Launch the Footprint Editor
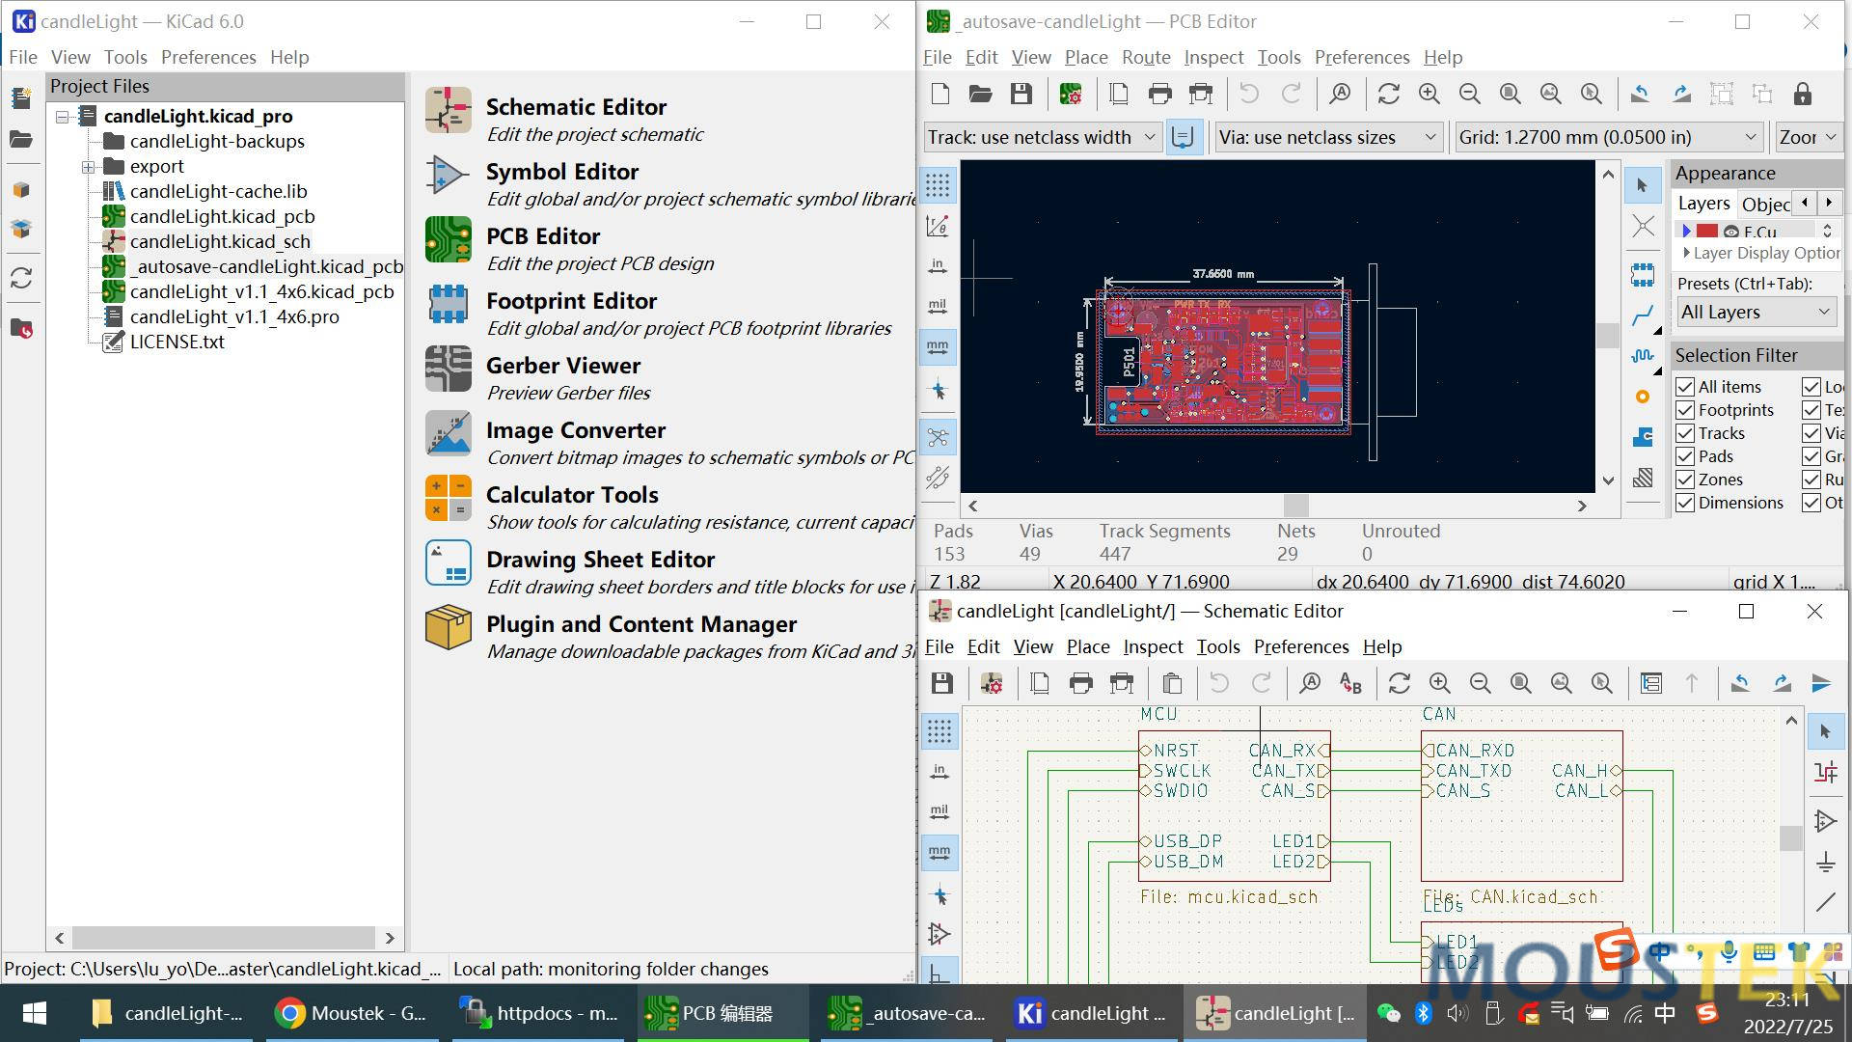The height and width of the screenshot is (1042, 1852). point(449,304)
